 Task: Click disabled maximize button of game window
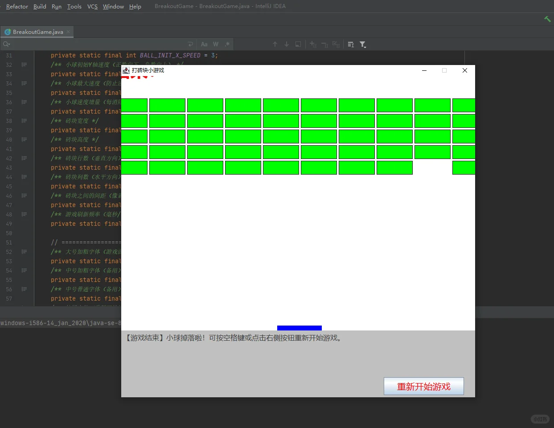point(444,70)
